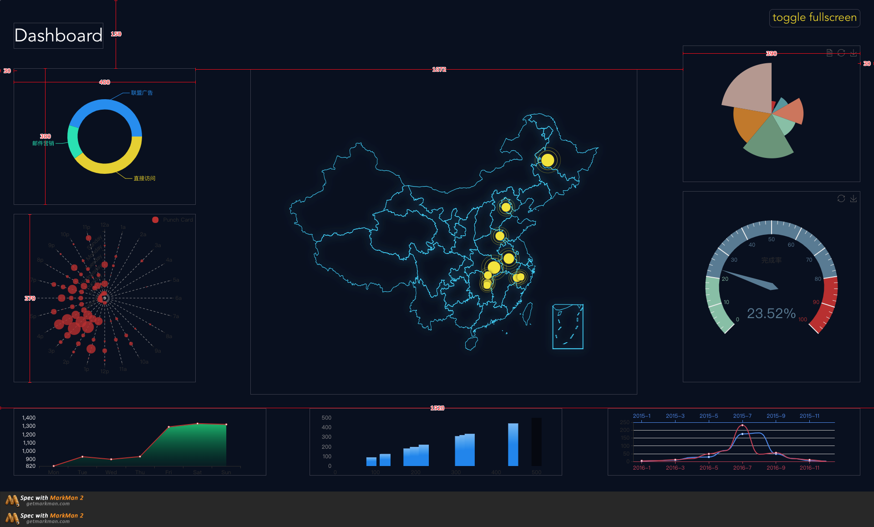Click the Sat data point on area chart

click(198, 424)
